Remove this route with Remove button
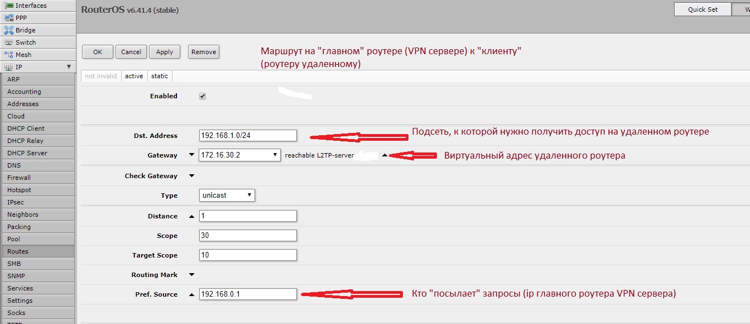The height and width of the screenshot is (324, 750). (204, 52)
